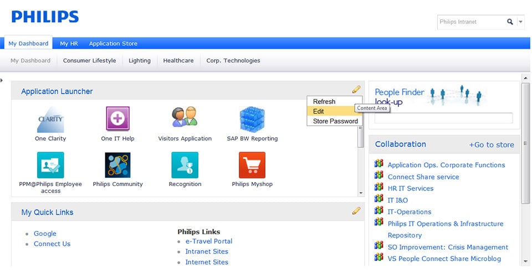This screenshot has height=273, width=532.
Task: Open the Internet Sites link
Action: point(207,262)
